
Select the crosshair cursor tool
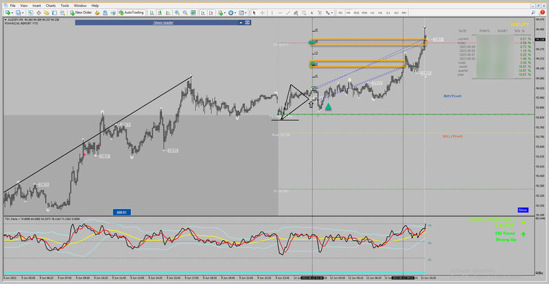(262, 12)
